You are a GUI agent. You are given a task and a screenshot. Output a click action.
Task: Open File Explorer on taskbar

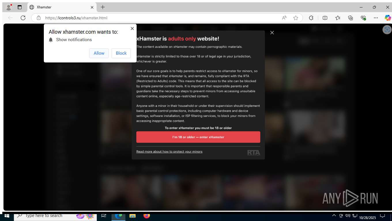[x=133, y=216]
